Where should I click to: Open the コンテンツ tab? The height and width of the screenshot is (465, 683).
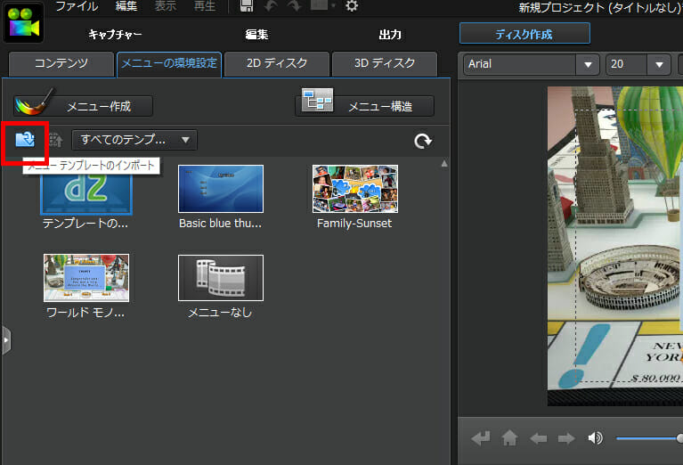(61, 63)
